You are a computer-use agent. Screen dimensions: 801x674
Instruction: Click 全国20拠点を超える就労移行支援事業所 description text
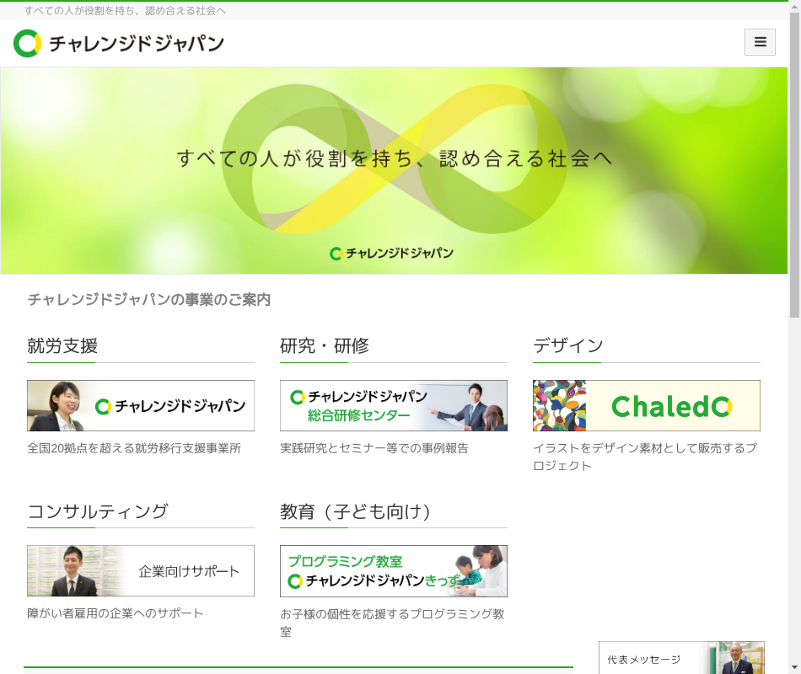[x=134, y=448]
